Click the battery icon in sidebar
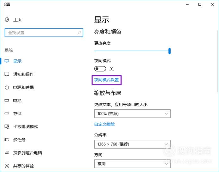The image size is (219, 172). click(x=7, y=100)
